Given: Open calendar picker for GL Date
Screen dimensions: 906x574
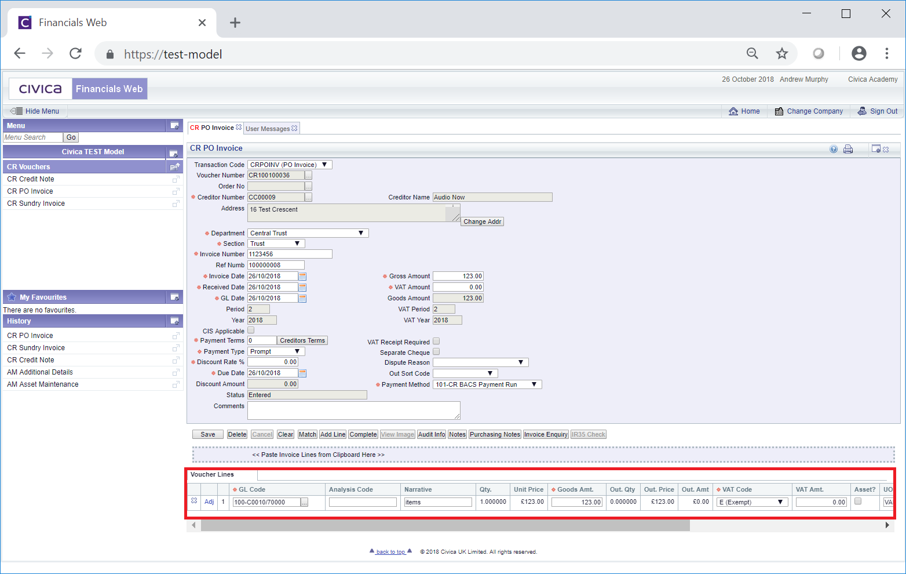Looking at the screenshot, I should point(302,299).
